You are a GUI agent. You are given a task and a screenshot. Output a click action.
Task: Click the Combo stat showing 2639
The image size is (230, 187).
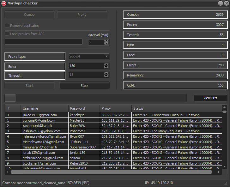tap(175, 15)
